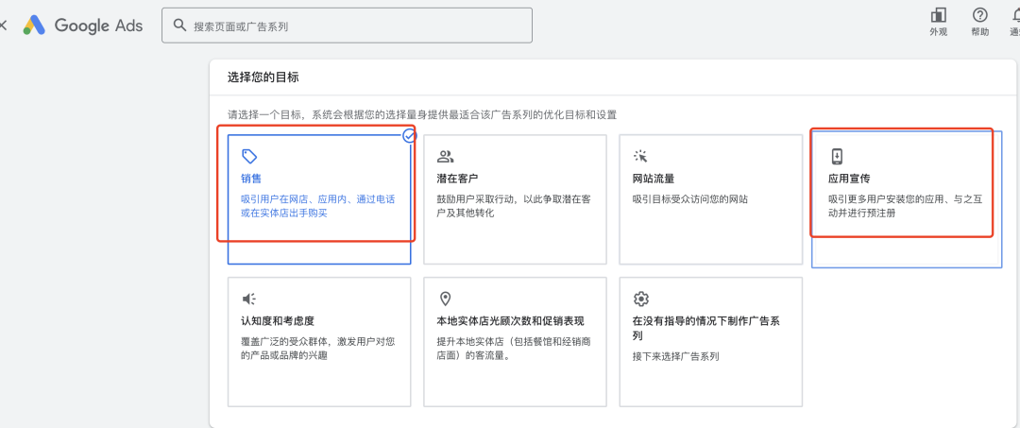This screenshot has width=1020, height=428.
Task: Select the 网站流量 goal card
Action: tap(711, 199)
